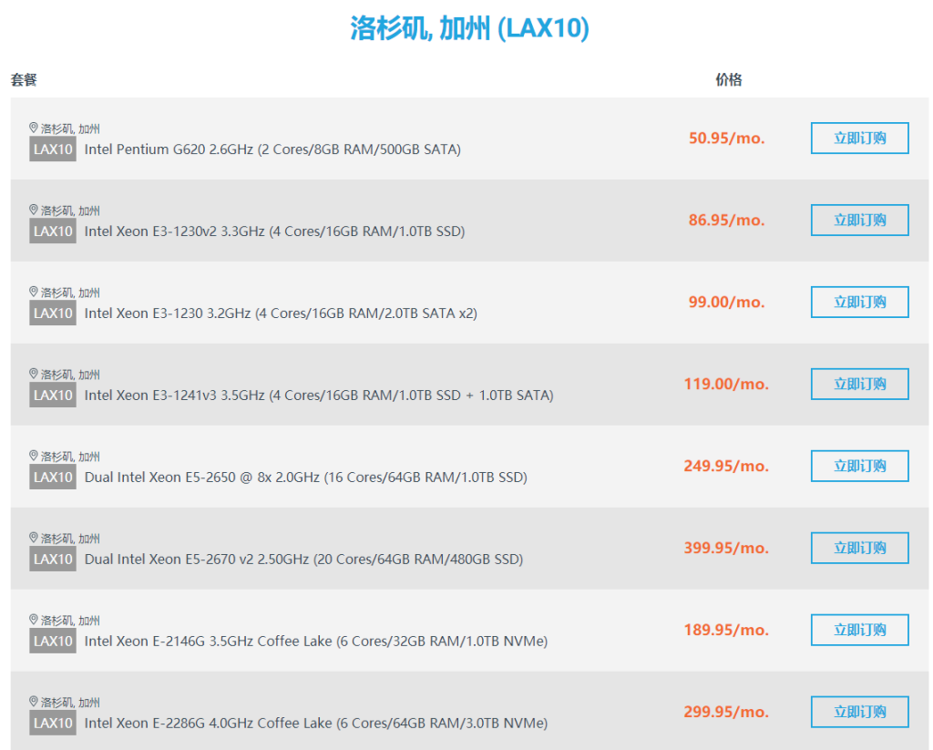Viewport: 933px width, 750px height.
Task: Order the Dual Xeon E5-2650 249.95/mo. server
Action: (x=859, y=467)
